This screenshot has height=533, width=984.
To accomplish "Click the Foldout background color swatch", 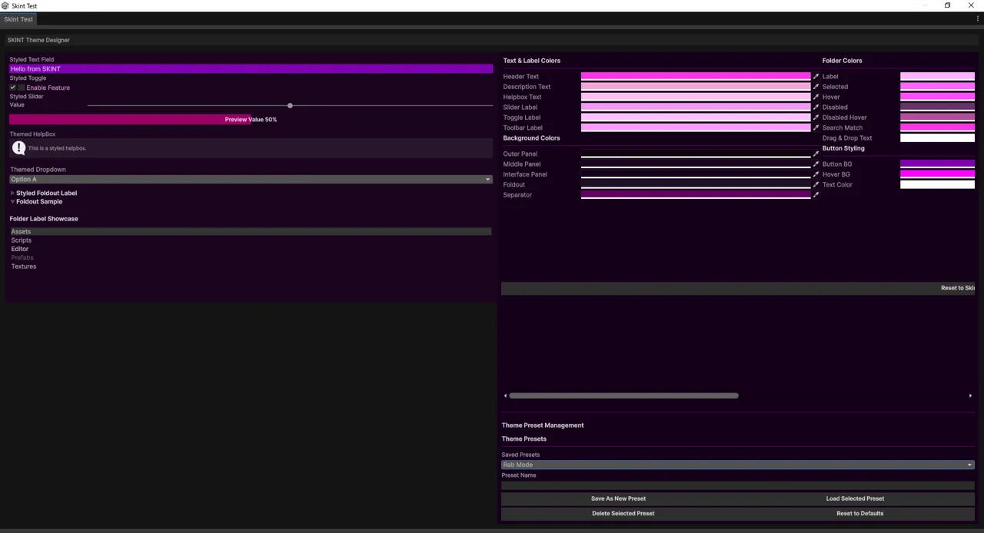I will click(696, 185).
